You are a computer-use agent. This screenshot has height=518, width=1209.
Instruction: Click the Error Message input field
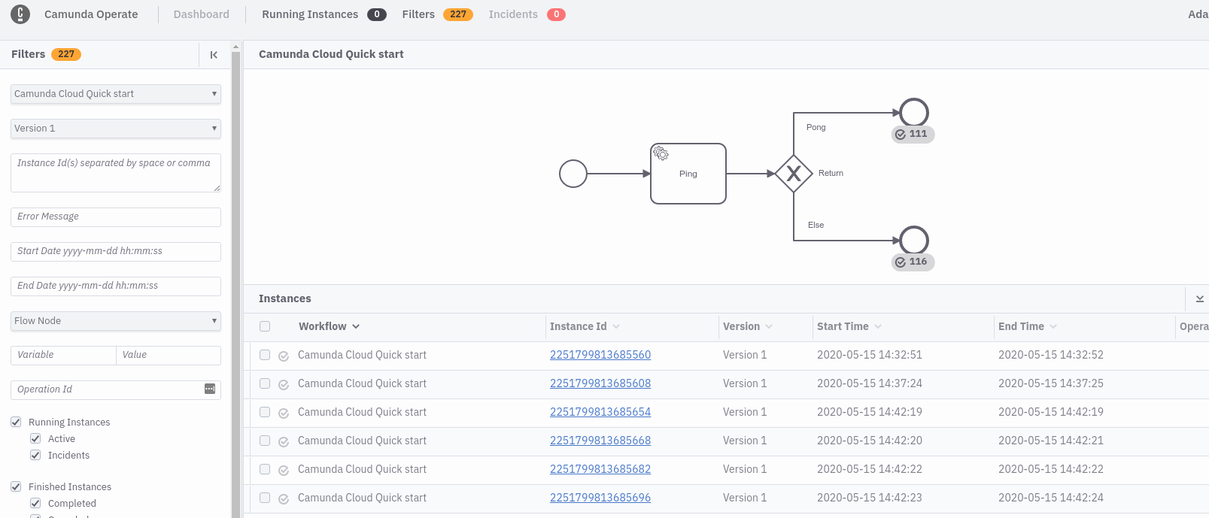[x=116, y=217]
